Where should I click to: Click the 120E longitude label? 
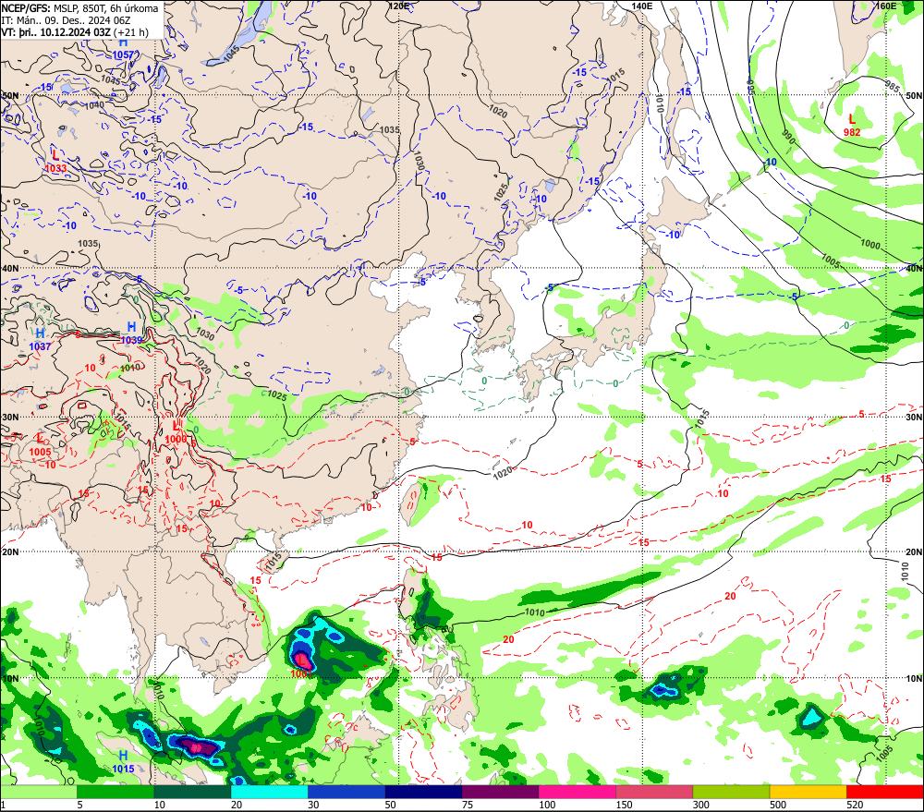399,6
